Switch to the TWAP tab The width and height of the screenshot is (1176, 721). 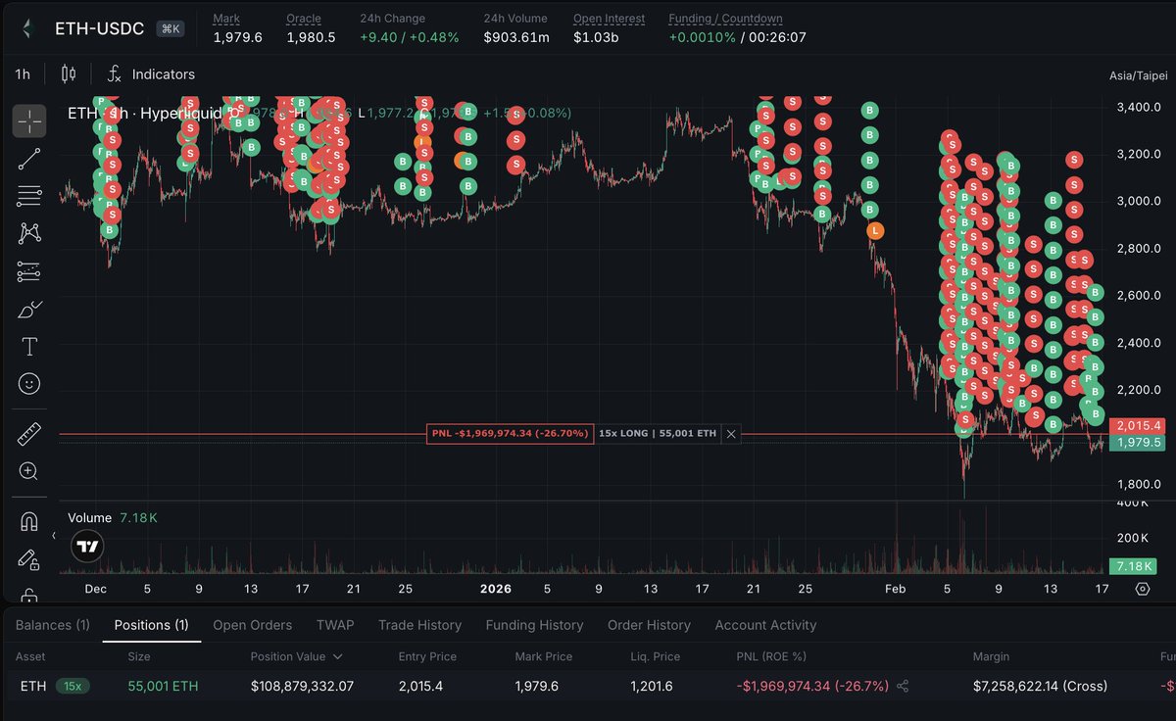pyautogui.click(x=335, y=625)
